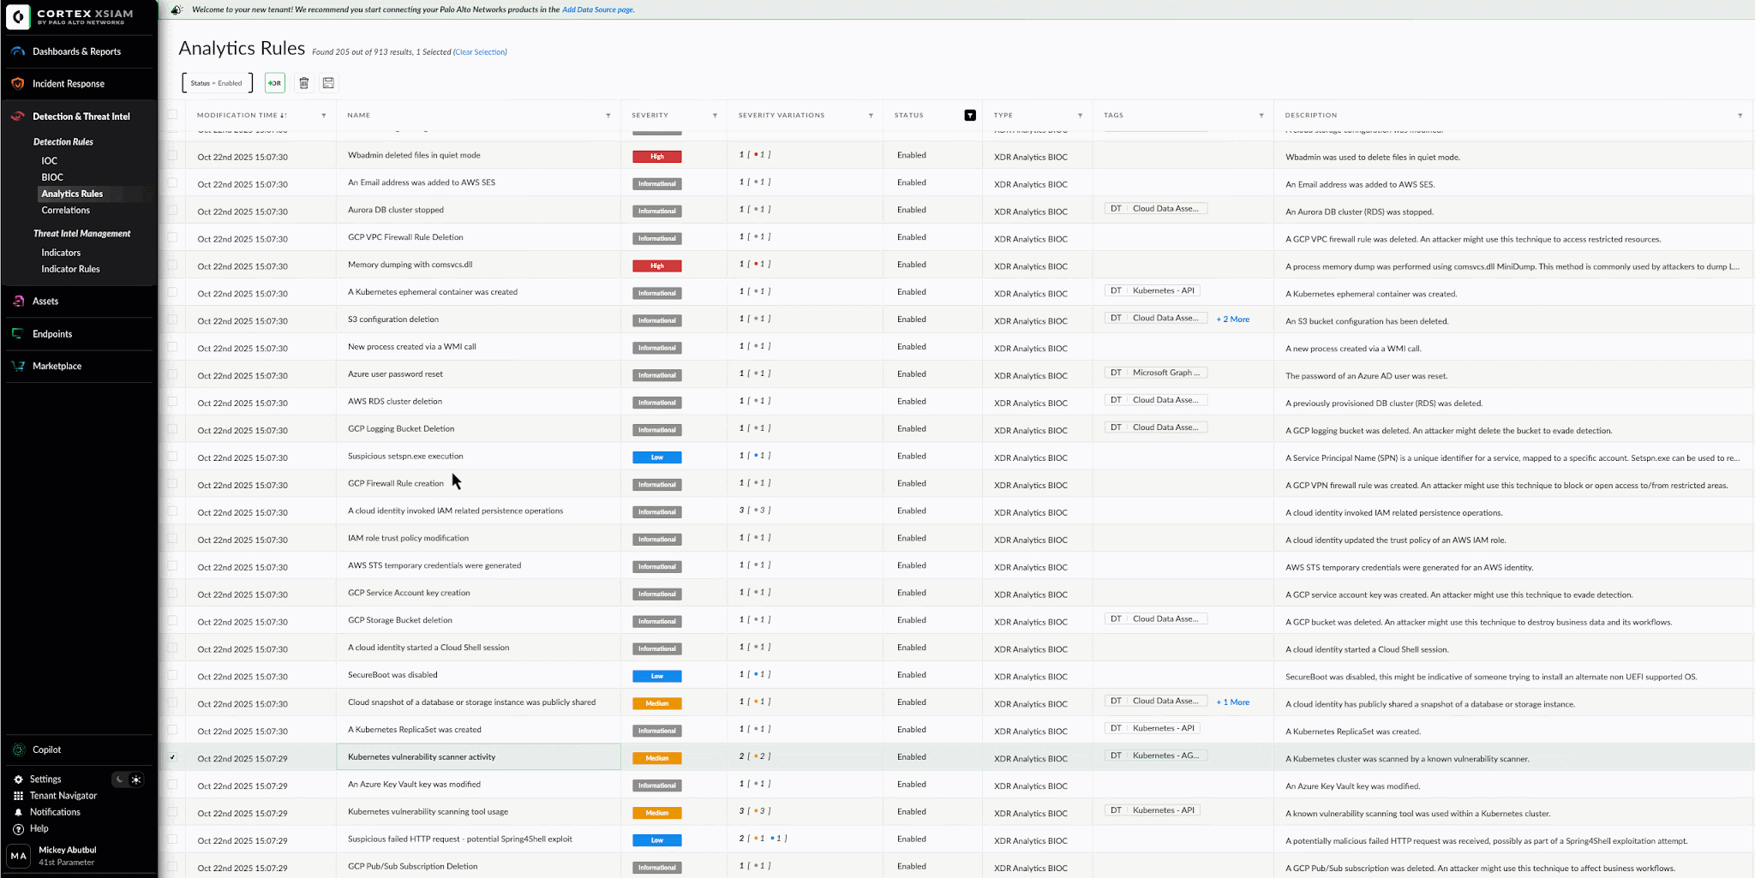Screen dimensions: 1755x878
Task: Delete the current filter using the trash icon
Action: pos(304,82)
